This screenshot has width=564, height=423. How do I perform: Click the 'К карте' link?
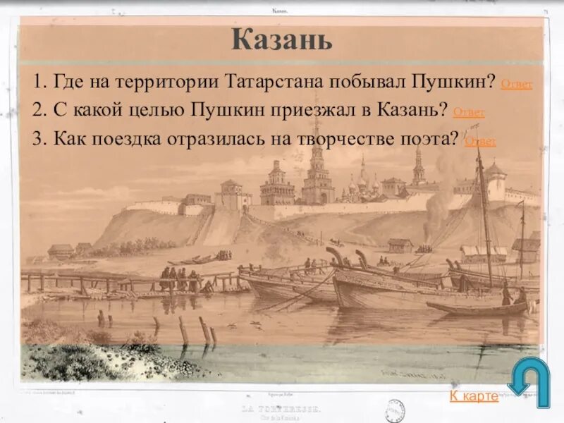474,396
